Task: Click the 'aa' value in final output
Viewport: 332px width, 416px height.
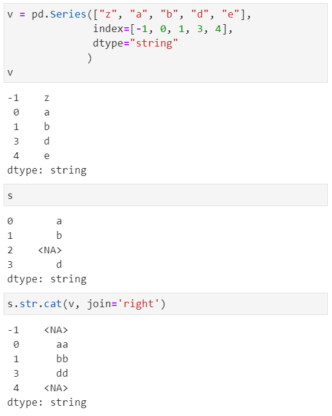Action: 62,345
